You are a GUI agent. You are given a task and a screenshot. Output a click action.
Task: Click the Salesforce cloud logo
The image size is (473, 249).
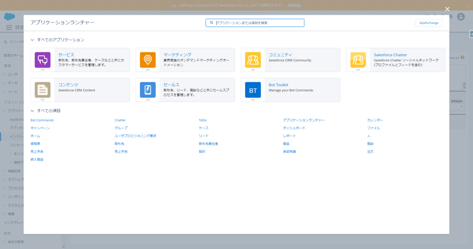9,17
